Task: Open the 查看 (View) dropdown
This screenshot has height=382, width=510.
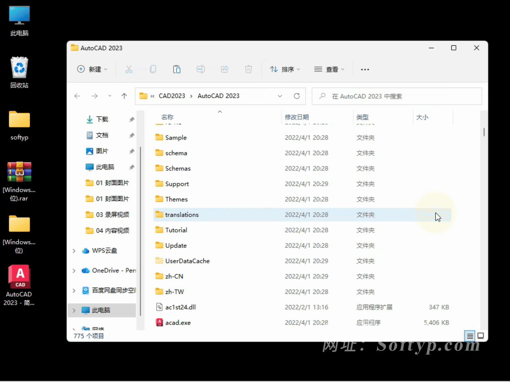Action: pos(329,69)
